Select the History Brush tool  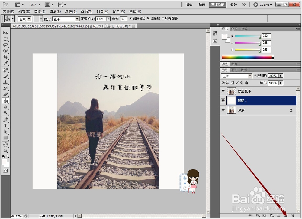(x=5, y=88)
